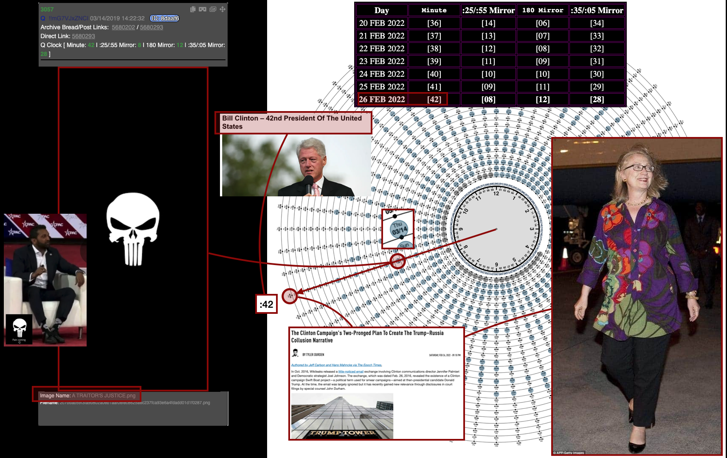Viewport: 727px width, 458px height.
Task: Click minute cell [36] in 20 FEB row
Action: (434, 23)
